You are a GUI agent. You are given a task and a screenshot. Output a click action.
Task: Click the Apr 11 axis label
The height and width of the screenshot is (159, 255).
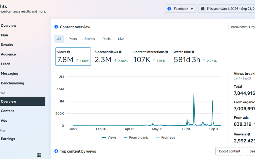click(x=129, y=129)
